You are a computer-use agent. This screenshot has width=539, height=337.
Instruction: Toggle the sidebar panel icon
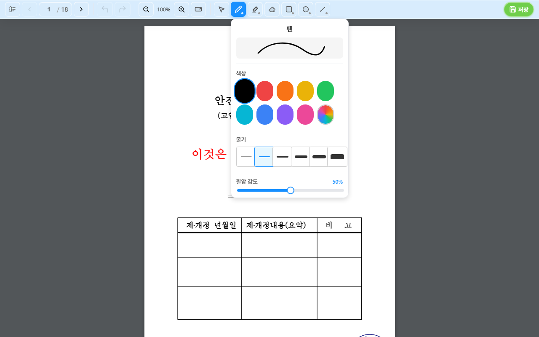(x=13, y=9)
